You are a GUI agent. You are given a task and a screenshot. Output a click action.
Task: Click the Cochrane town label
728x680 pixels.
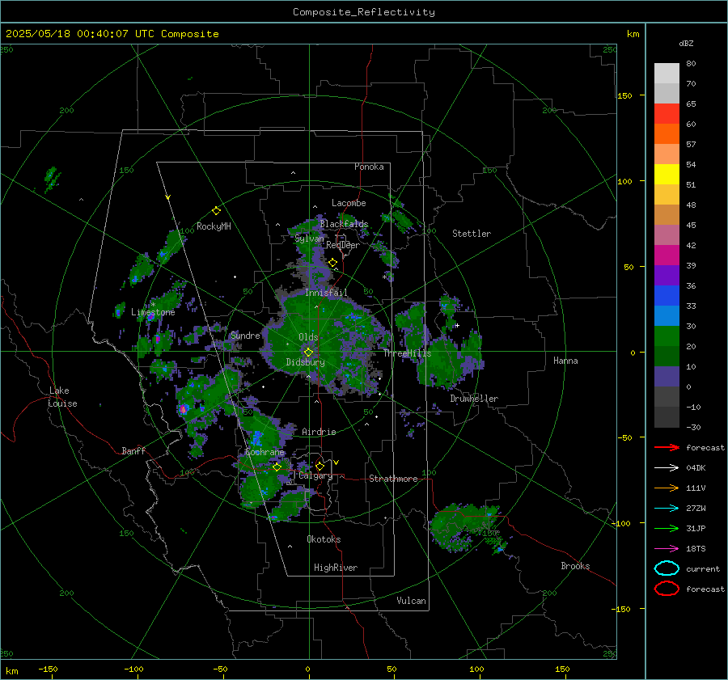click(265, 452)
